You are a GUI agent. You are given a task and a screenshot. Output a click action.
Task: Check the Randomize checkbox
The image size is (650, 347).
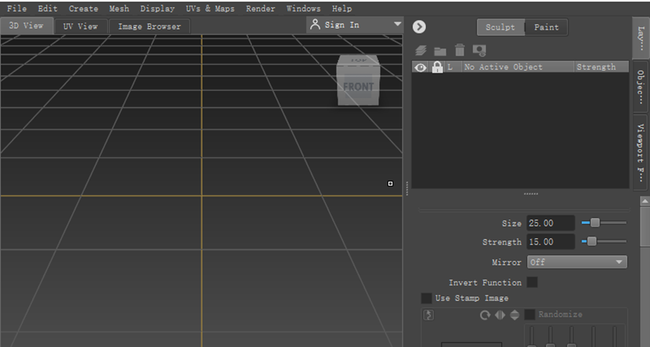pos(529,315)
